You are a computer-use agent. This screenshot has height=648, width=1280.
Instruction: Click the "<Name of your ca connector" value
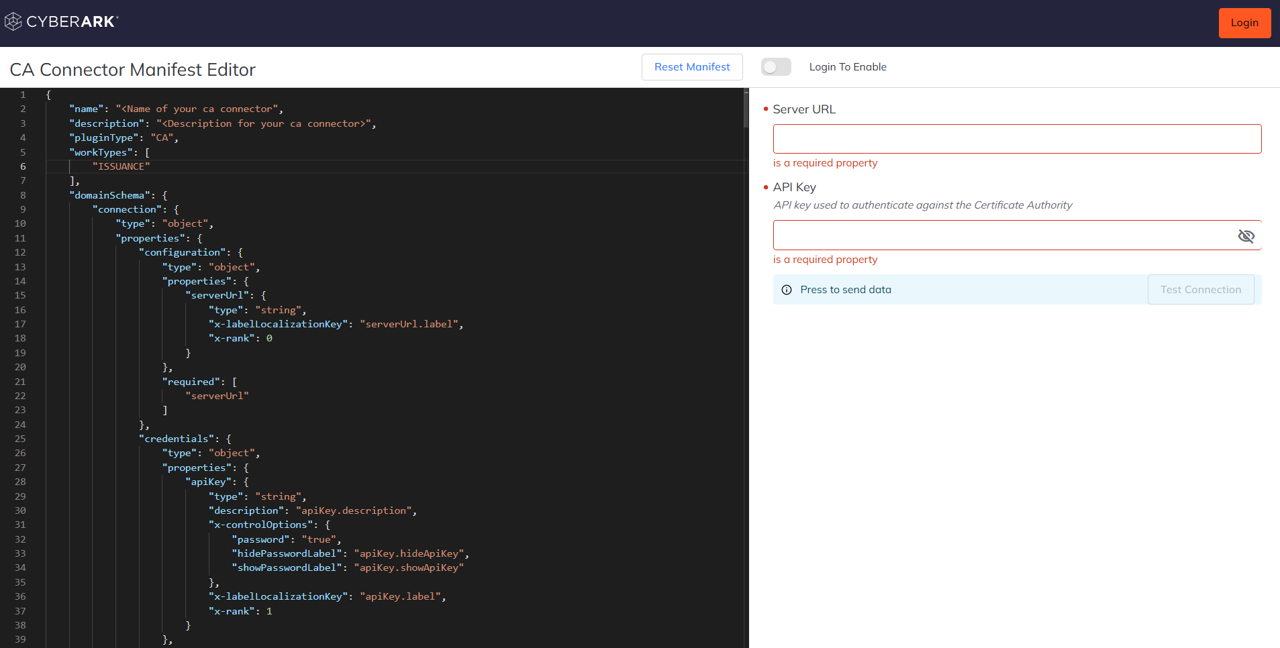point(197,109)
